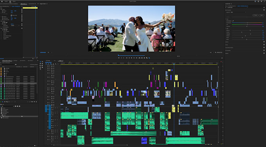Open Program monitor settings wrench

pyautogui.click(x=216, y=53)
